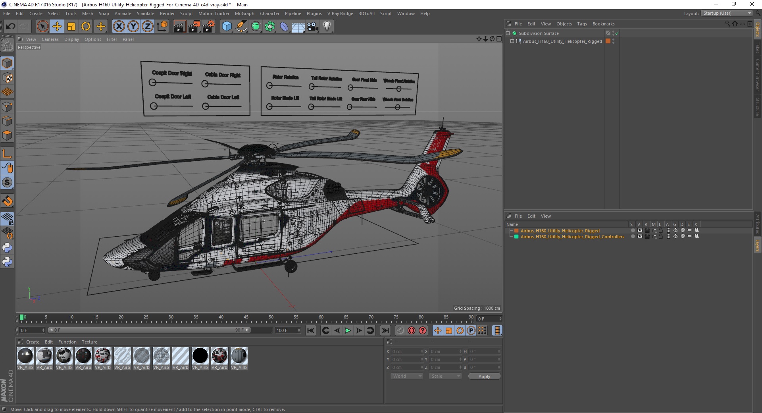The image size is (762, 413).
Task: Open Texture menu in Material Manager
Action: pos(89,342)
